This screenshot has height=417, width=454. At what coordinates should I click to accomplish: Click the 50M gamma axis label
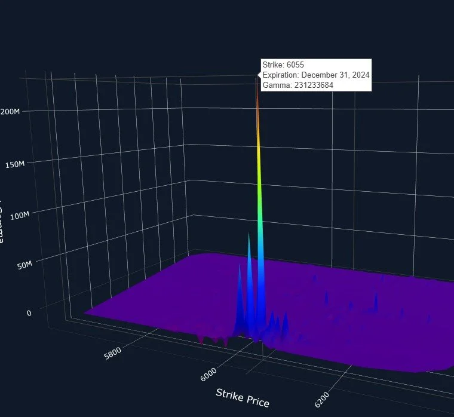point(24,265)
